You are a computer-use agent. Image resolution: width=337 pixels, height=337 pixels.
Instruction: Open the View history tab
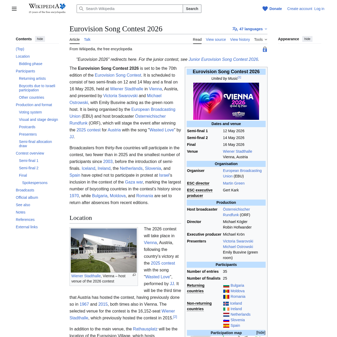coord(240,39)
